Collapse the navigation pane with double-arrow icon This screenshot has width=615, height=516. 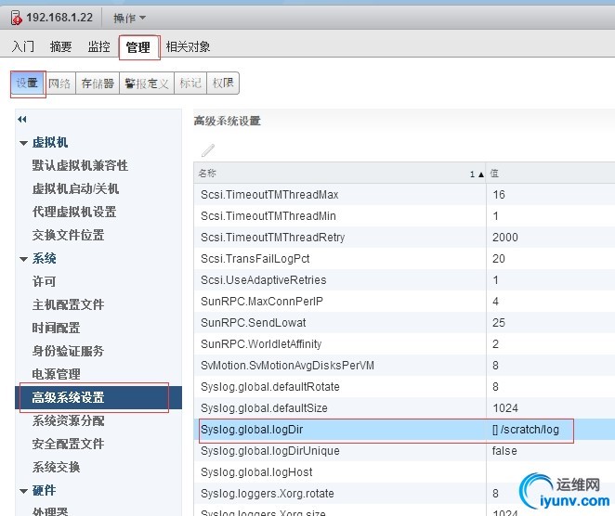point(22,119)
